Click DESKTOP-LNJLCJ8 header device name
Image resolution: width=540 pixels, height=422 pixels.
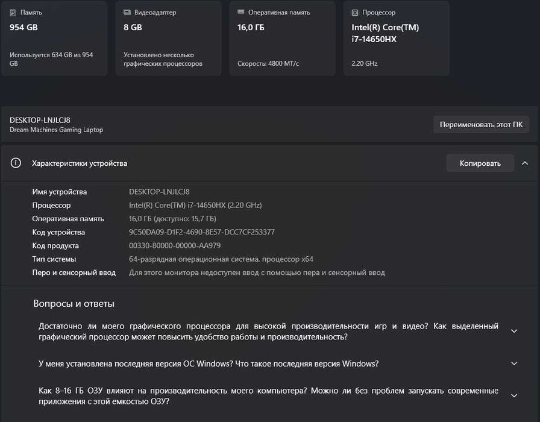[x=40, y=120]
